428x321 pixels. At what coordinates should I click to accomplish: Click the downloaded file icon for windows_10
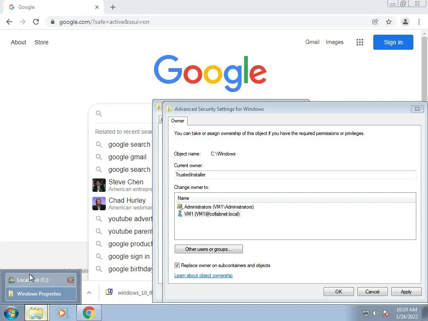[109, 292]
